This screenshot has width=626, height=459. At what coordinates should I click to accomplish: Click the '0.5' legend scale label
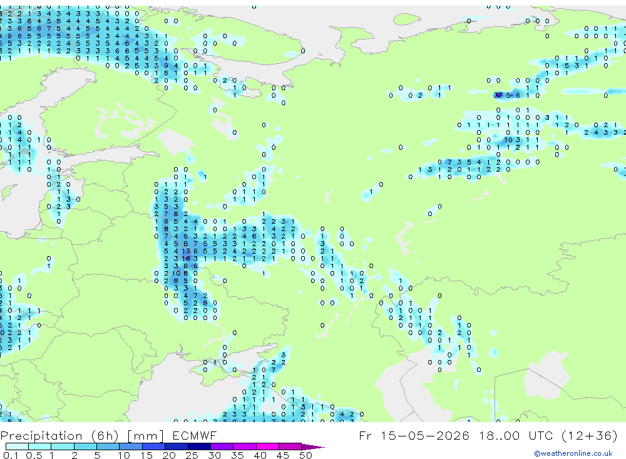pos(34,455)
